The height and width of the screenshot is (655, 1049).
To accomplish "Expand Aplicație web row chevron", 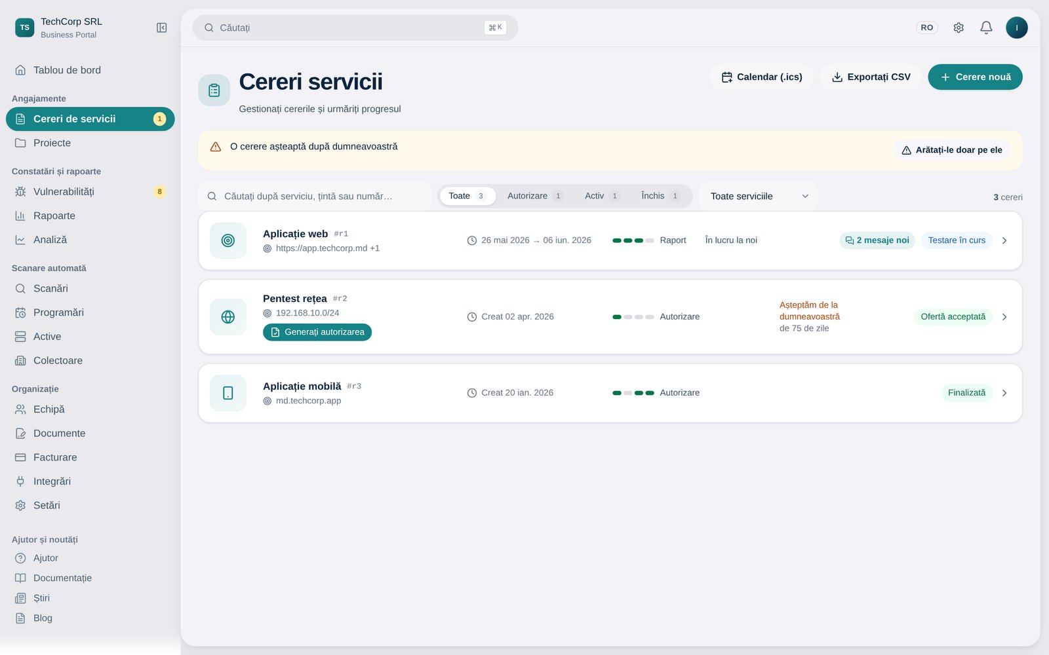I will pos(1004,240).
